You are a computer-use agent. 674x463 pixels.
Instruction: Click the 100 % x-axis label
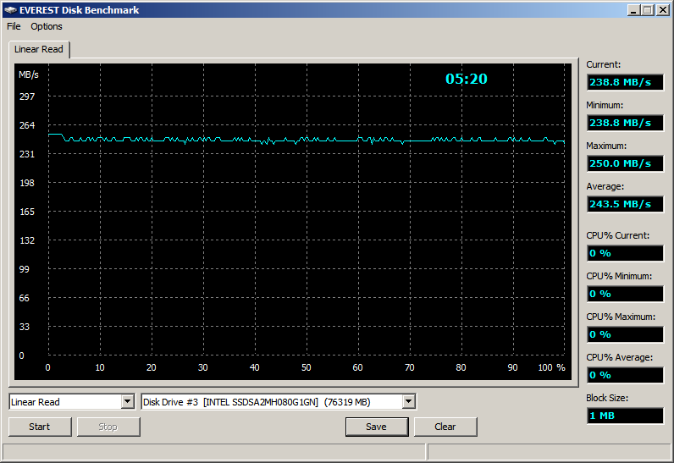551,367
